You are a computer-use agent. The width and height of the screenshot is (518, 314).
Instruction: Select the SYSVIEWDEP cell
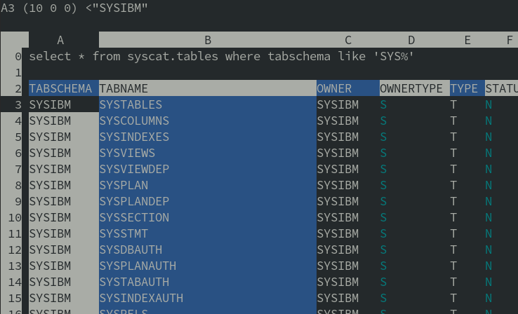click(134, 169)
